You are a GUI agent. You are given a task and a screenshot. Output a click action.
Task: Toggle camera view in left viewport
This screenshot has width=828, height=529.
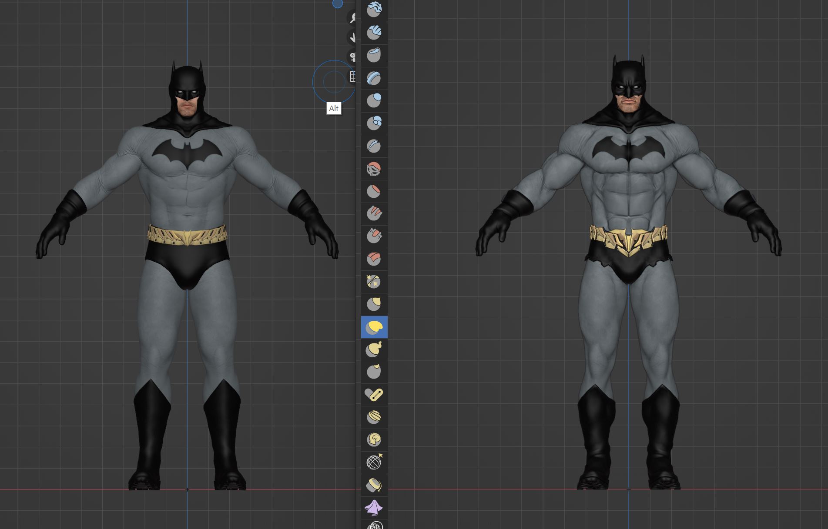pyautogui.click(x=352, y=57)
